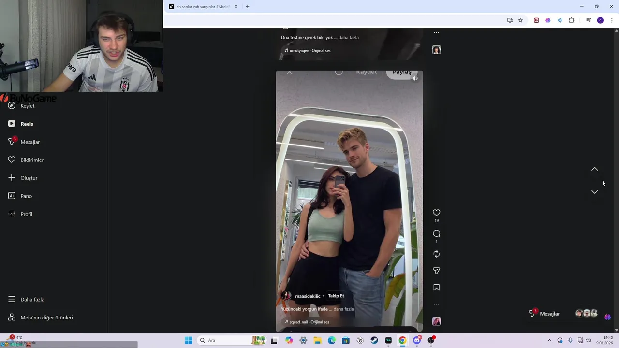Open the Windows Start menu

(x=188, y=340)
